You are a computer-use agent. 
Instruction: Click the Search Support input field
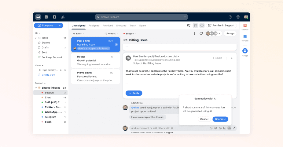click(141, 17)
